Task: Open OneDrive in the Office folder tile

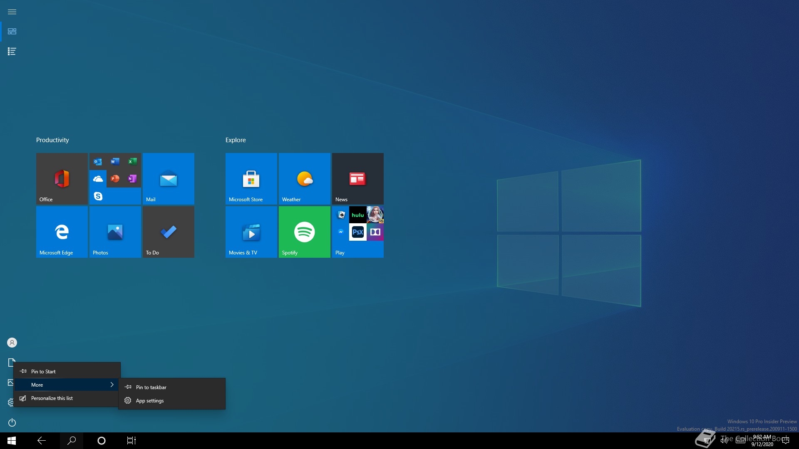Action: (98, 179)
